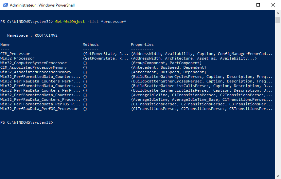Click empty methods {} of Win32_ComputerSystemProcessor
Screen dimensions: 281x179
pyautogui.click(x=85, y=63)
